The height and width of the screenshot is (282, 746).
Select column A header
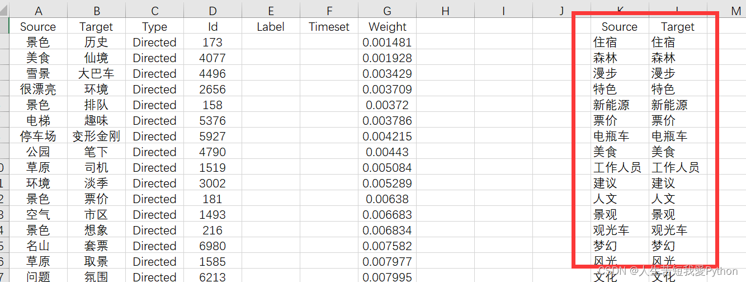pos(38,11)
